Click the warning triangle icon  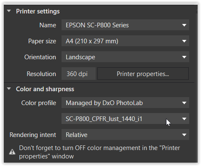(12, 152)
